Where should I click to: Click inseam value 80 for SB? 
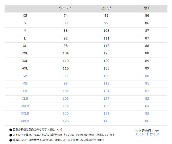coord(147,76)
